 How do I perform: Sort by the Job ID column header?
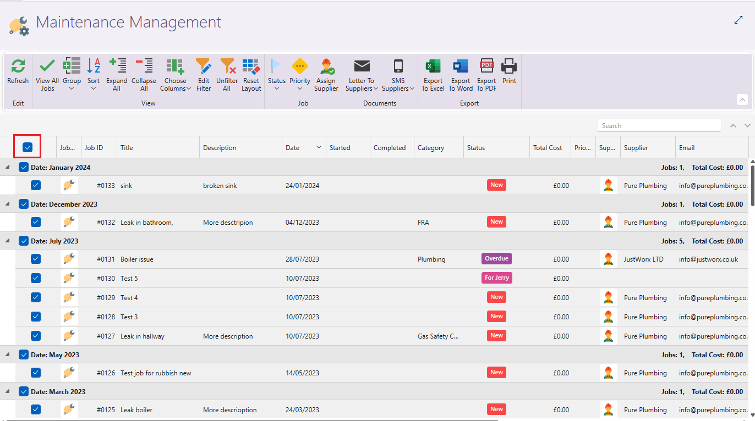(99, 147)
